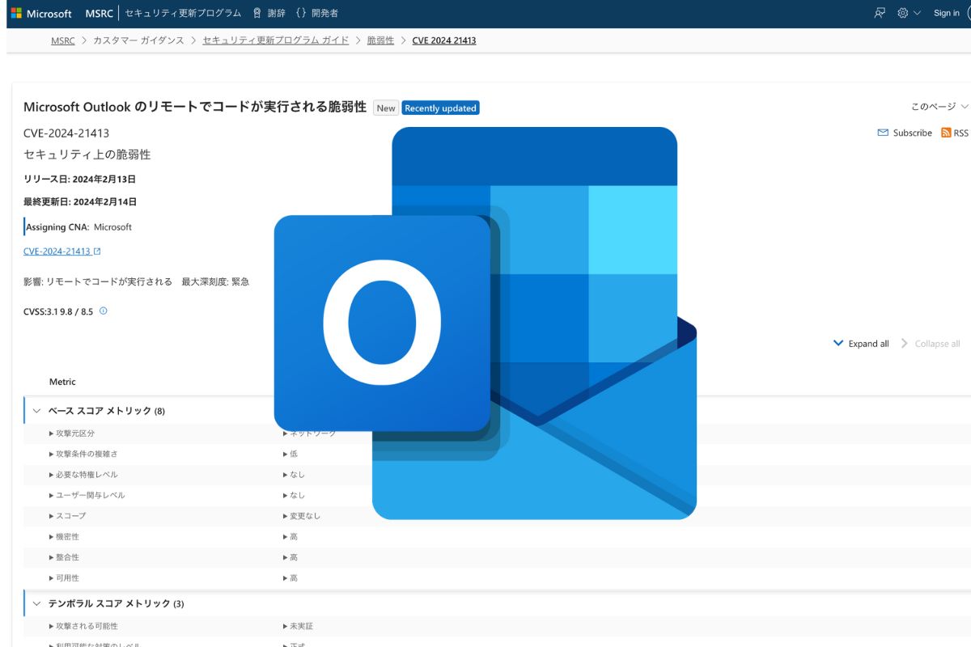This screenshot has width=971, height=647.
Task: Click the 最大深刻度: 緊急 text
Action: pyautogui.click(x=215, y=282)
